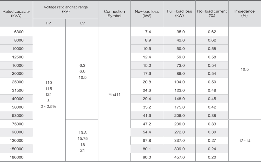Click the 12~14 impedance value cell
Viewport: 261px width, 162px height.
244,141
